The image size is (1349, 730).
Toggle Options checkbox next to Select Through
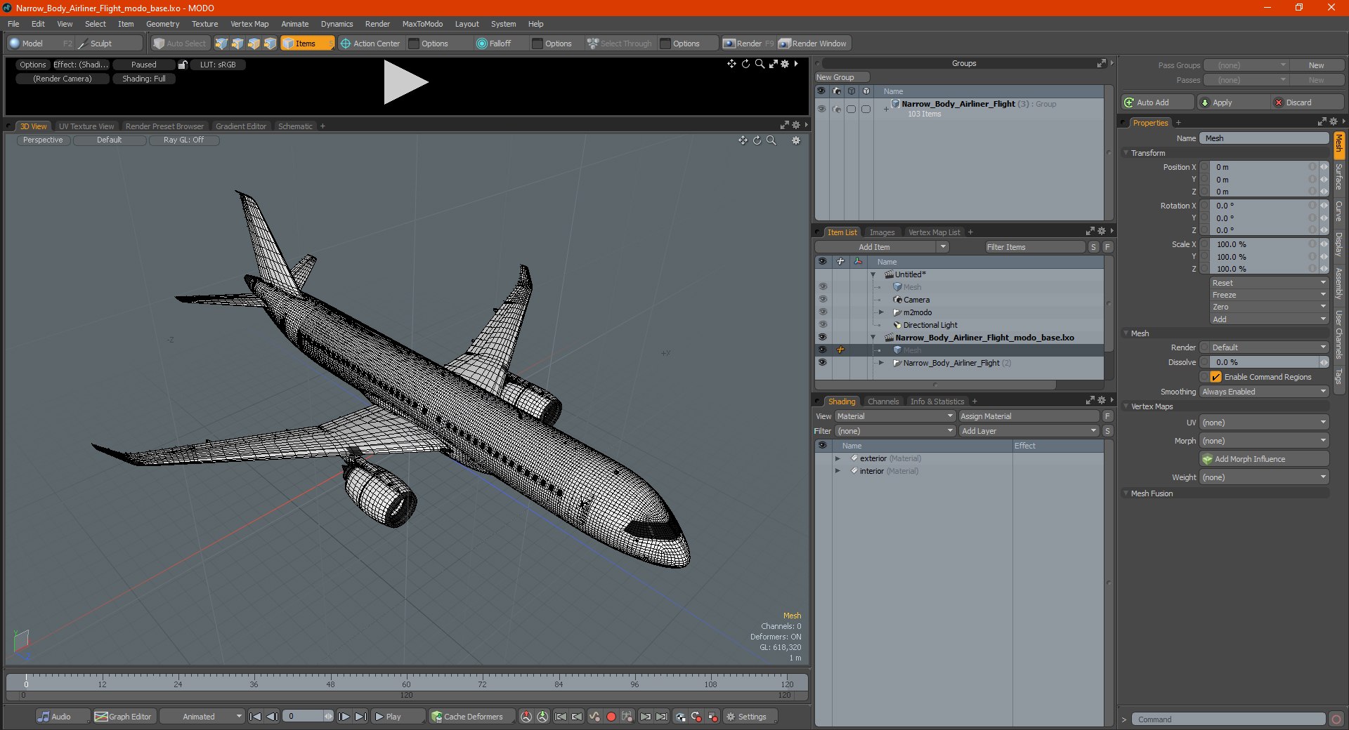point(665,44)
